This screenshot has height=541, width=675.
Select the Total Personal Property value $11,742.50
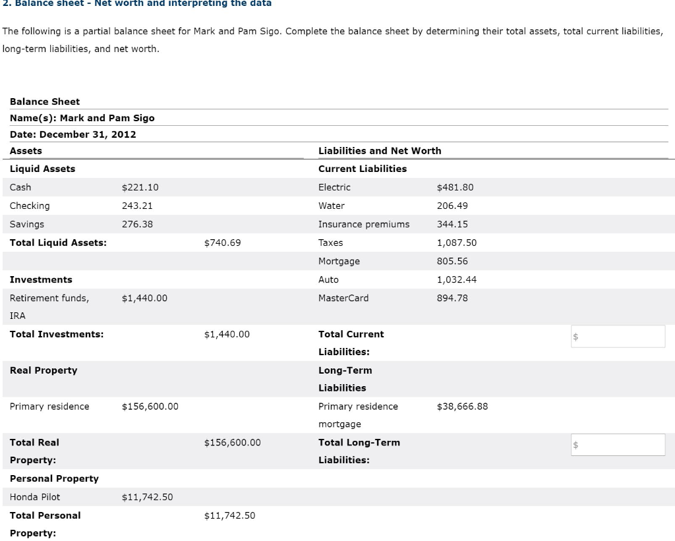pyautogui.click(x=229, y=516)
